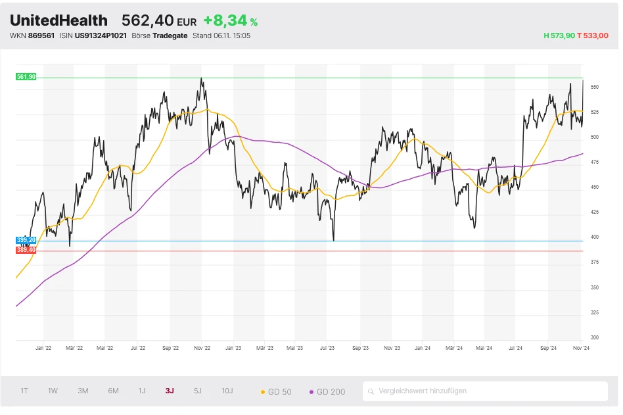Viewport: 623px width, 415px height.
Task: Click the search magnifier icon
Action: click(x=373, y=391)
